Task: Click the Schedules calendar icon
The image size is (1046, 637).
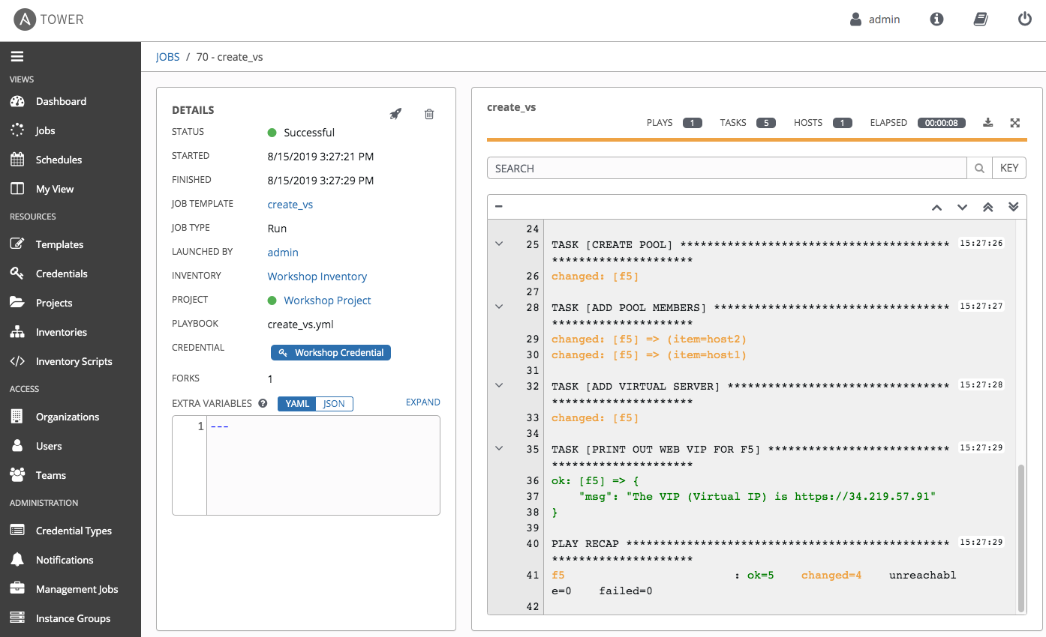Action: pos(17,160)
